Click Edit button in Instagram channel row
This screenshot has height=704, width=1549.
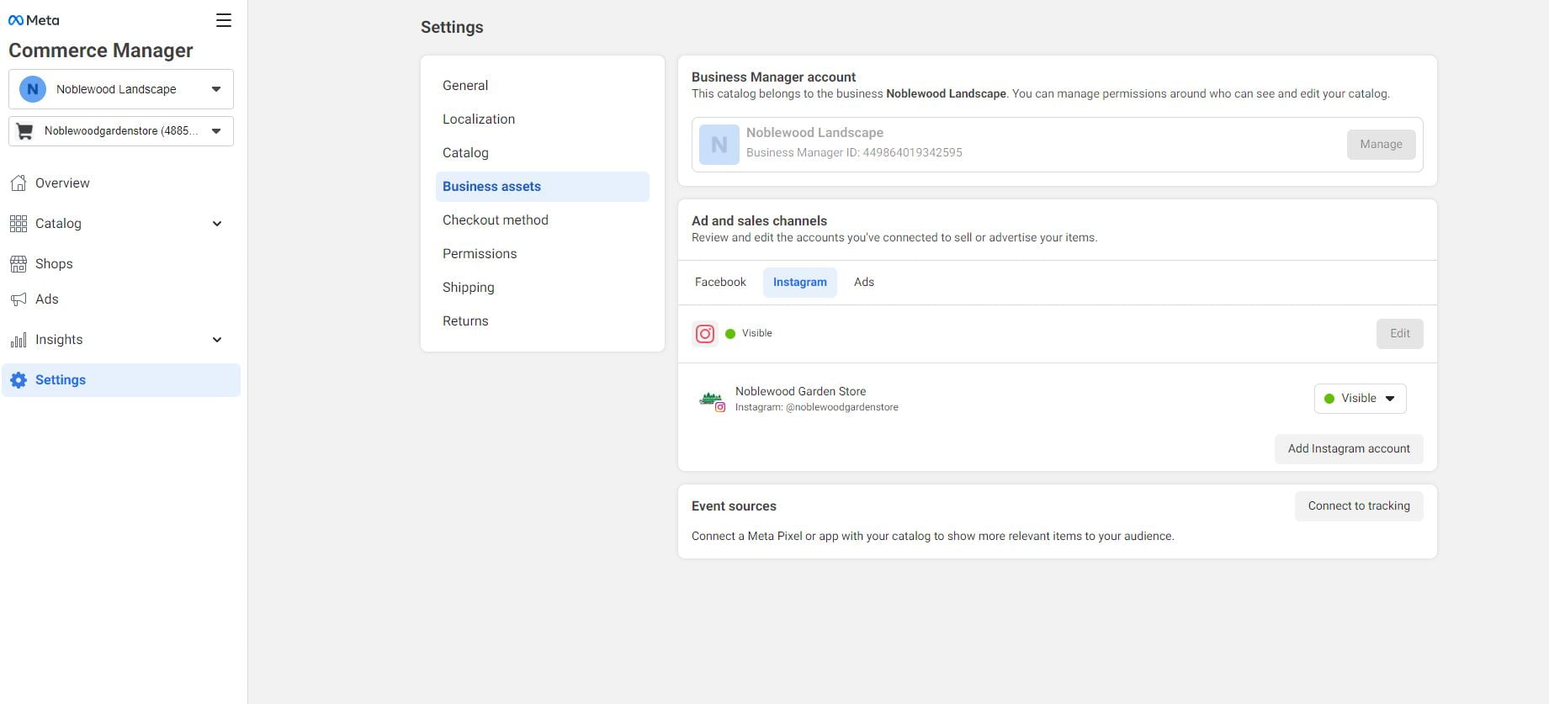[x=1399, y=334]
